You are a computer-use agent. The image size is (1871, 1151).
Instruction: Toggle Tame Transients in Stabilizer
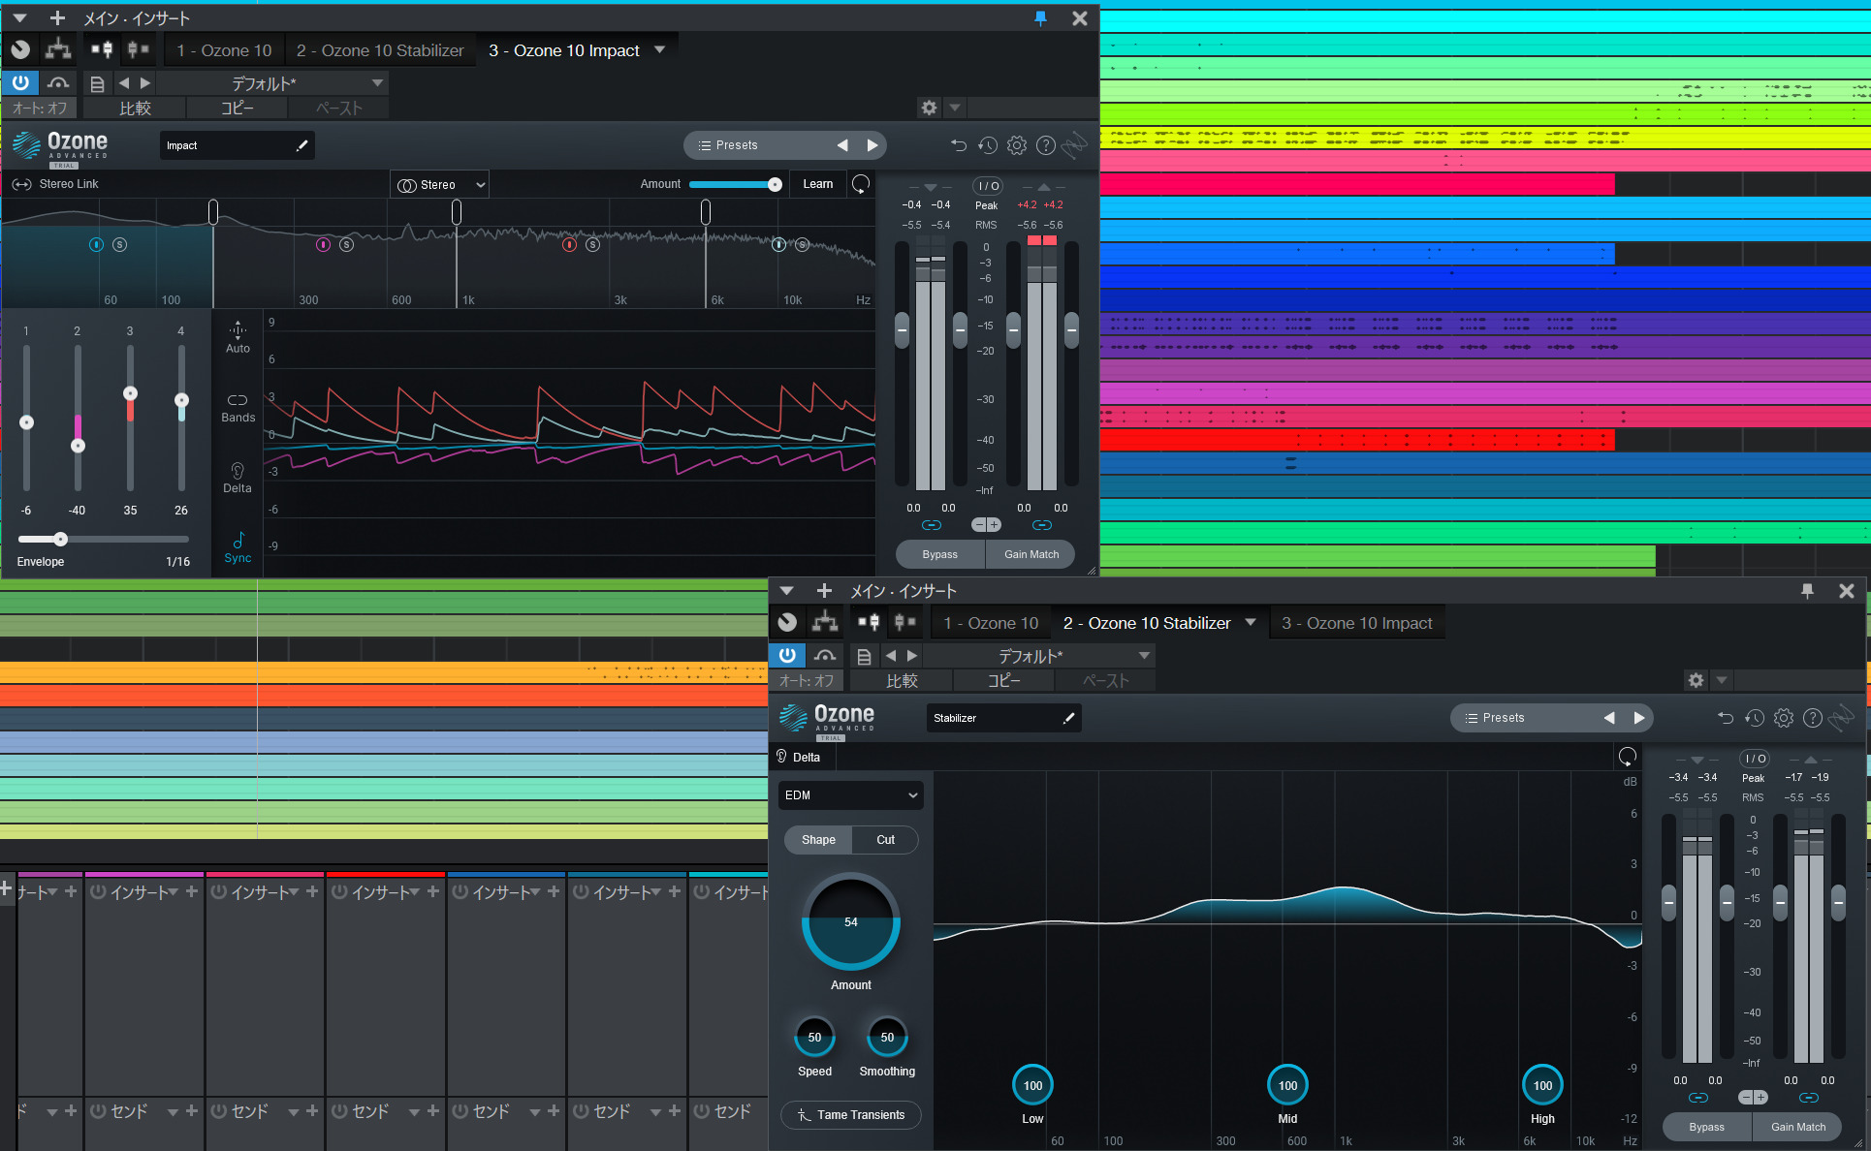[x=850, y=1115]
